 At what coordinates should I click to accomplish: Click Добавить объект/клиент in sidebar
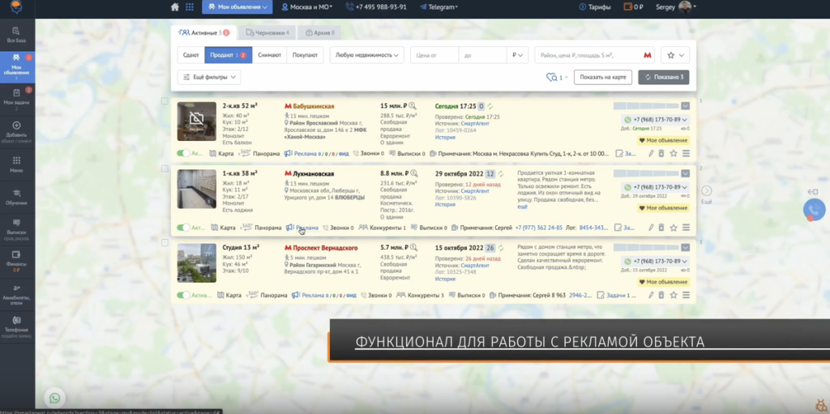pyautogui.click(x=16, y=130)
